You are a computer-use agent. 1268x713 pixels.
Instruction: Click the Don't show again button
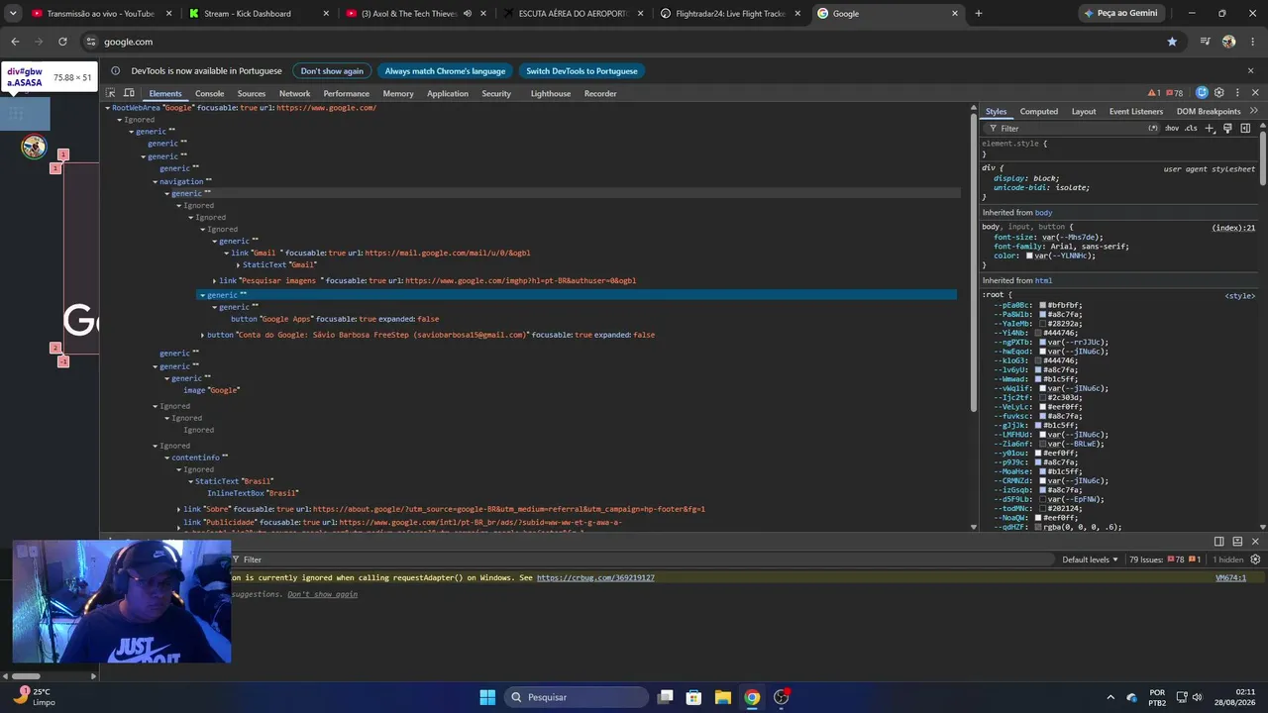pos(332,70)
